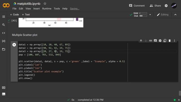Open the Tools menu
The width and height of the screenshot is (181, 102).
57,8
